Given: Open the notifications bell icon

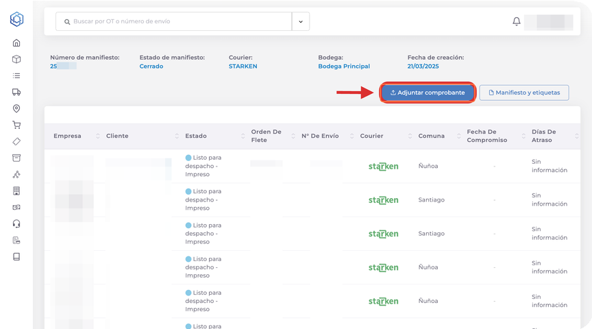Looking at the screenshot, I should [x=517, y=22].
